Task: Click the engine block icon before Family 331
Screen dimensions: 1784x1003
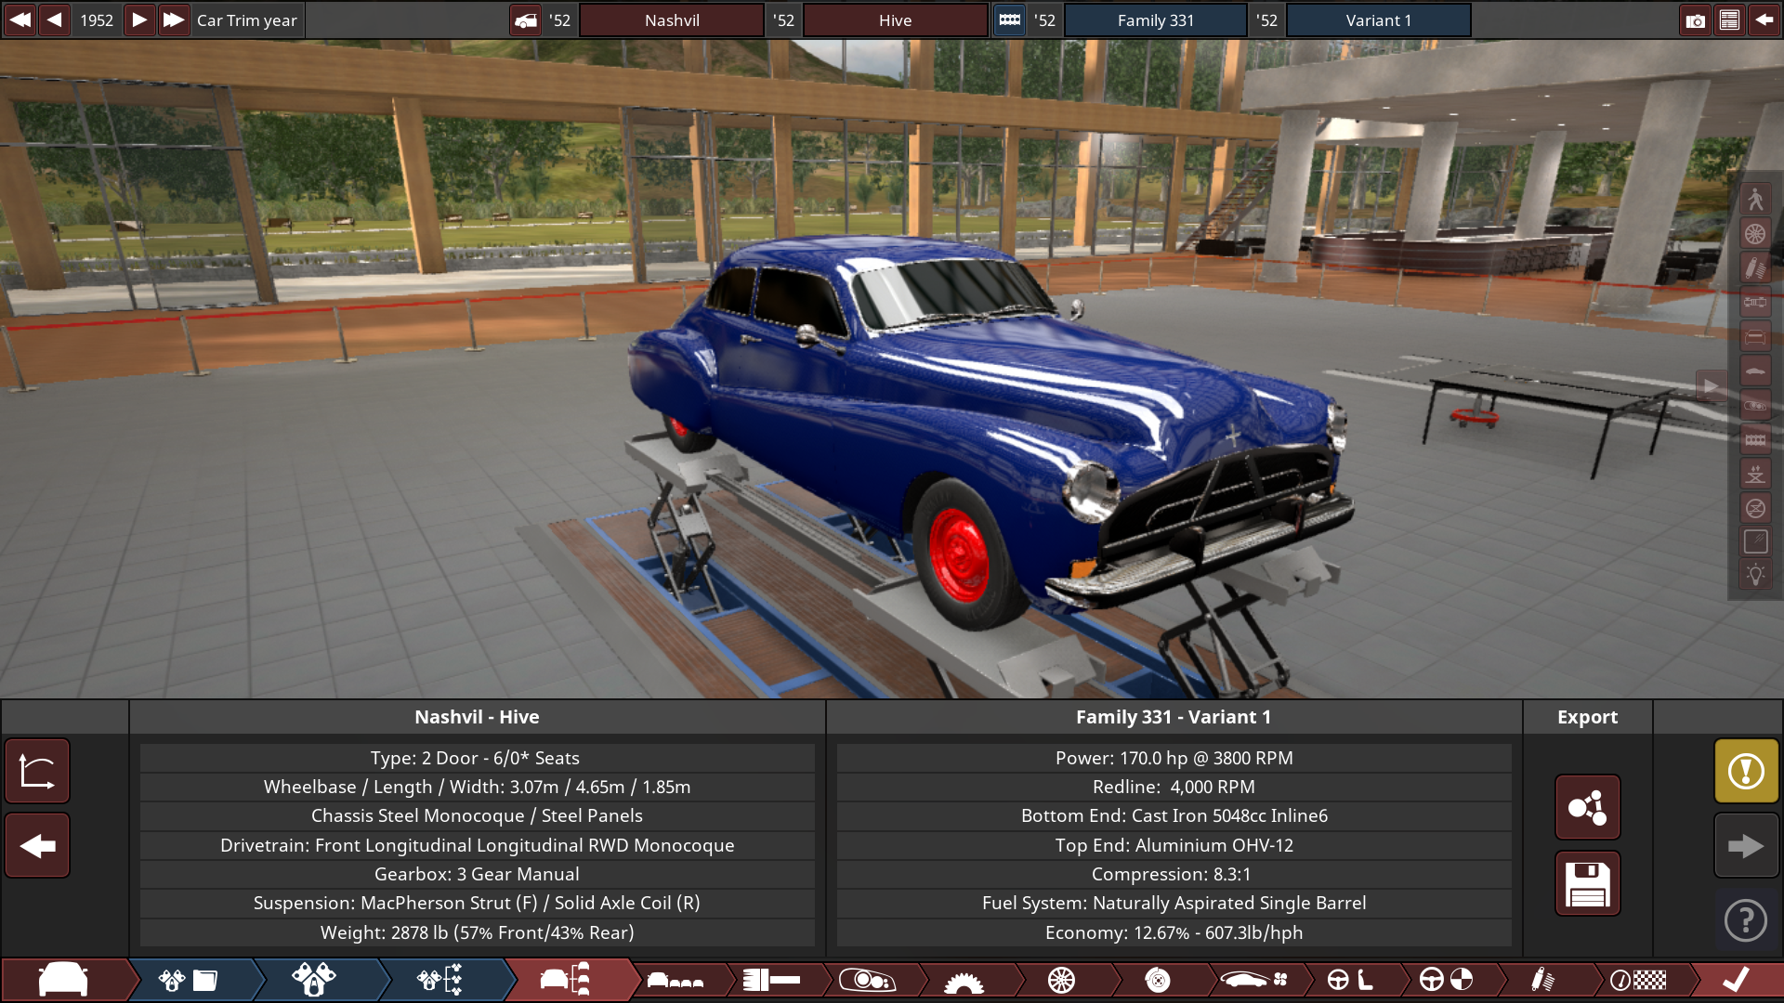Action: [x=1009, y=20]
